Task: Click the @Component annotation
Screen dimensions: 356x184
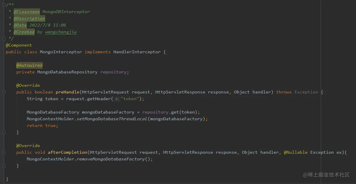Action: tap(19, 45)
